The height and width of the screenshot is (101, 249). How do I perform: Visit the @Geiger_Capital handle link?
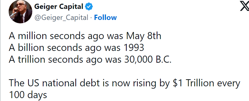[61, 18]
